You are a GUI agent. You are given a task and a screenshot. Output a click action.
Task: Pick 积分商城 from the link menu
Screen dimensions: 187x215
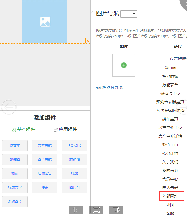pyautogui.click(x=170, y=76)
